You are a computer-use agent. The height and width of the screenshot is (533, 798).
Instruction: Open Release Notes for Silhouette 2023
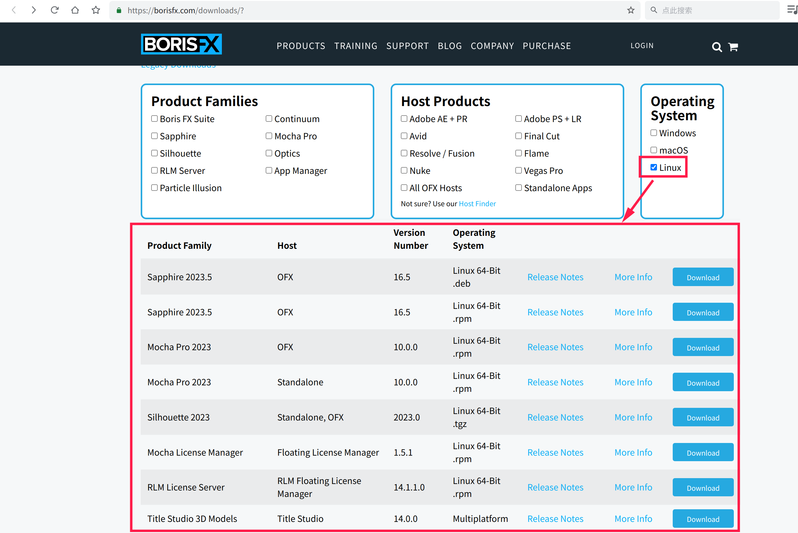point(555,417)
